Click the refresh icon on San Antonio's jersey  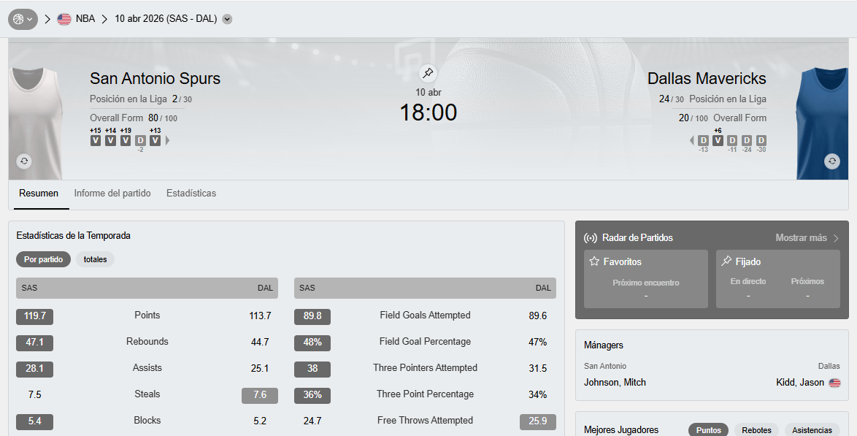(23, 161)
